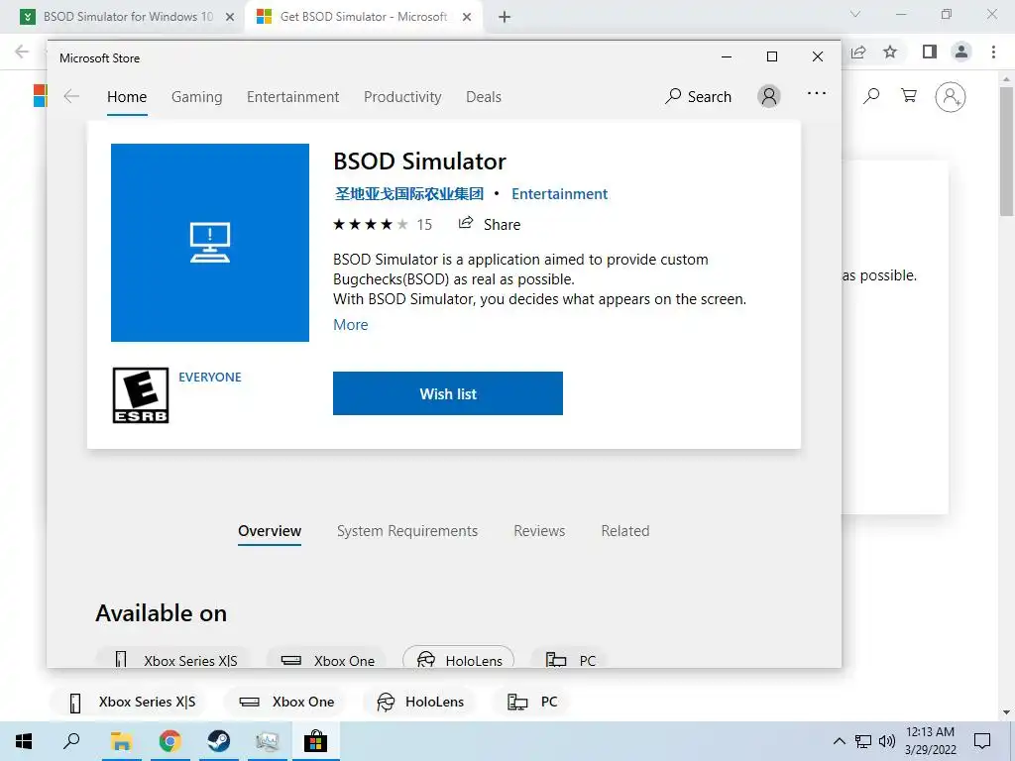Open the webpage shopping cart icon
The image size is (1015, 761).
909,96
